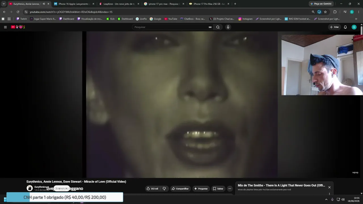
Task: Switch to the iPhone 16 Apple tab
Action: coord(74,4)
